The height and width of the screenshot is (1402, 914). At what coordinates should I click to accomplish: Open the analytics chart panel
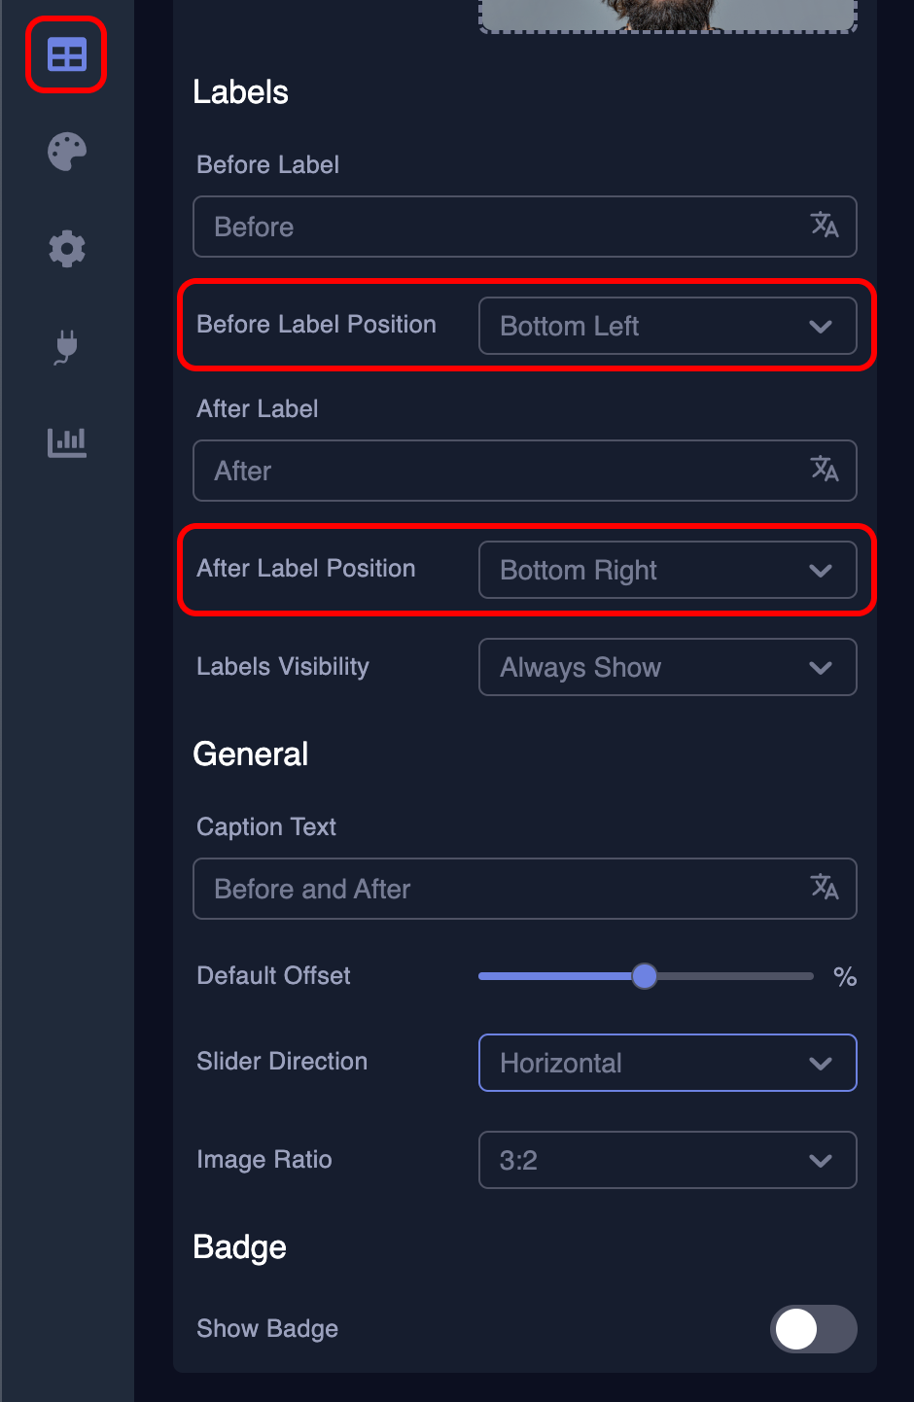(x=65, y=442)
